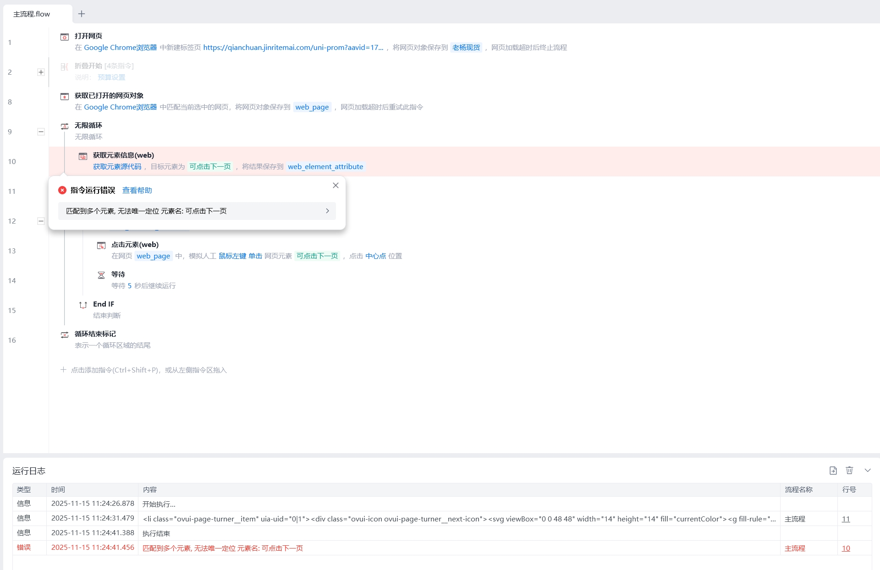Image resolution: width=880 pixels, height=570 pixels.
Task: Switch to the 主流程.flow tab
Action: [x=32, y=14]
